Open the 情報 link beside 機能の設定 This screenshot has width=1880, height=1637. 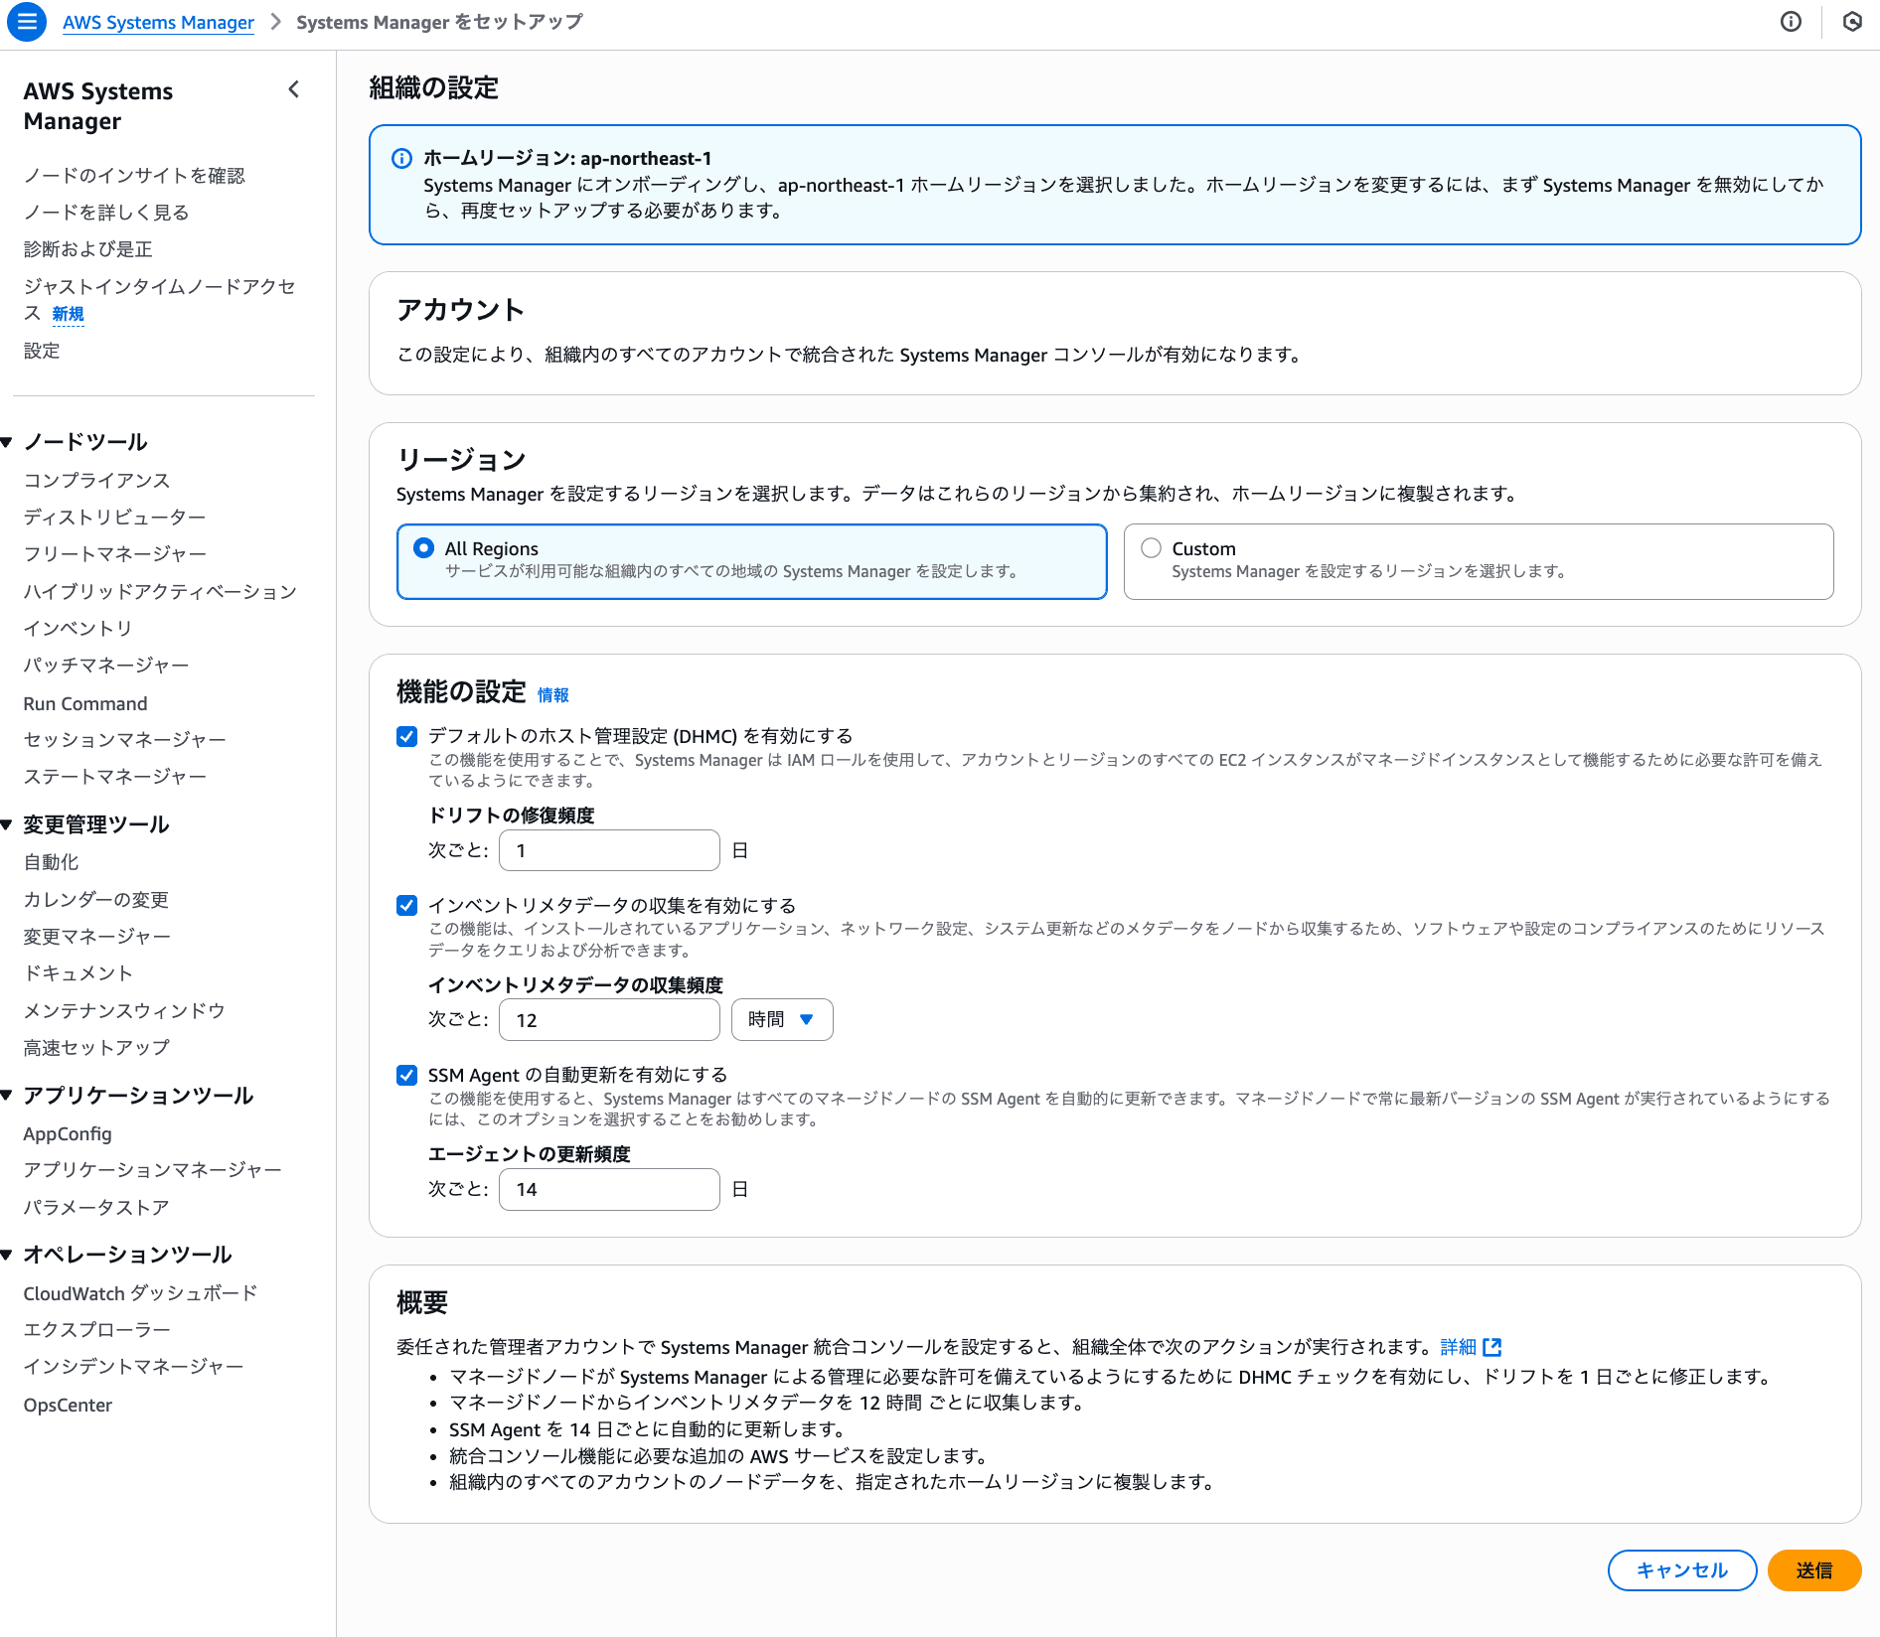pos(553,695)
